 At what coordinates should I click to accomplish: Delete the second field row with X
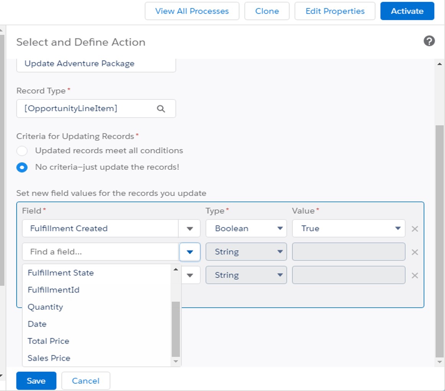tap(414, 252)
